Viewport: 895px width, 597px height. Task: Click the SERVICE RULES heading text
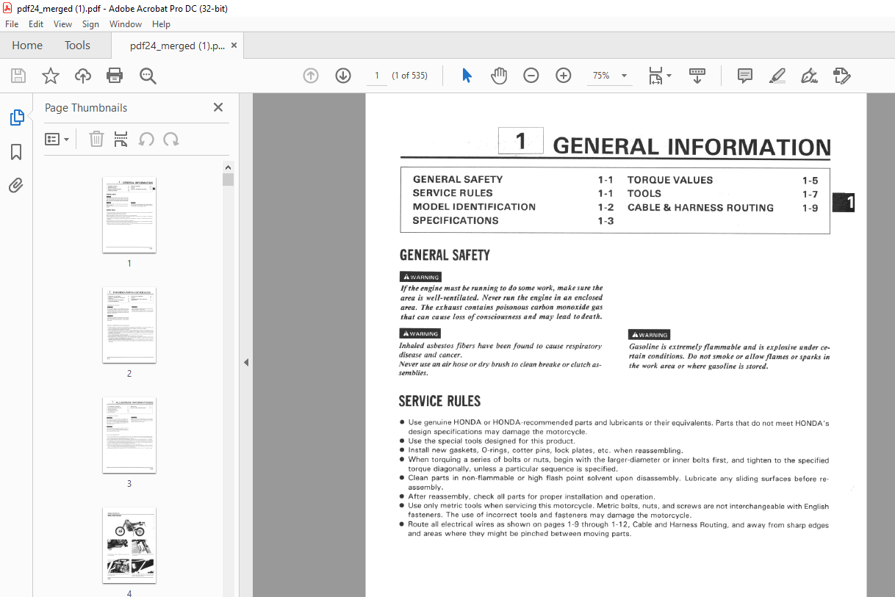point(439,402)
